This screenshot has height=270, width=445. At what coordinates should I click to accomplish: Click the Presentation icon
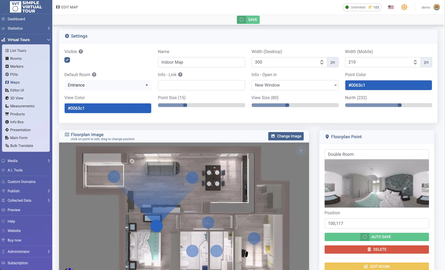(x=7, y=130)
